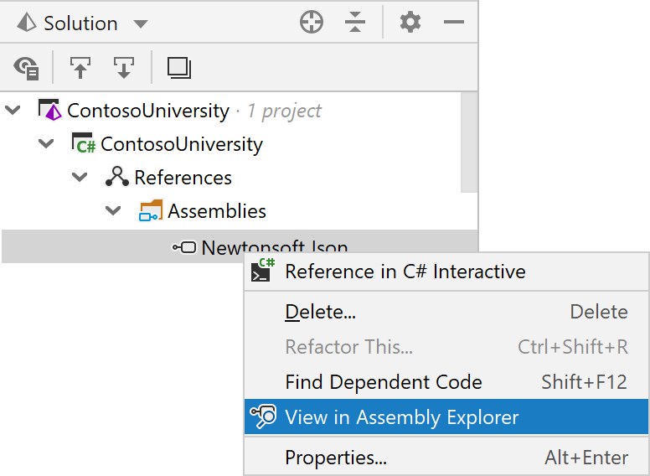Toggle the show all files eye icon

tap(26, 68)
